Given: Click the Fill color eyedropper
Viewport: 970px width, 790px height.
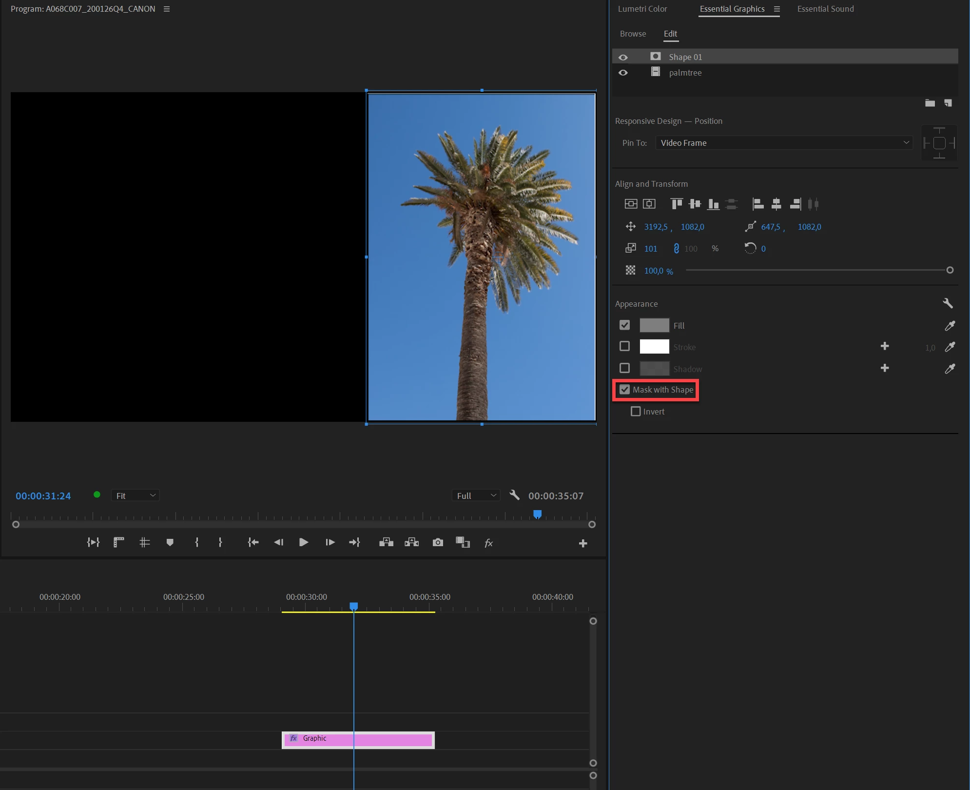Looking at the screenshot, I should [950, 325].
